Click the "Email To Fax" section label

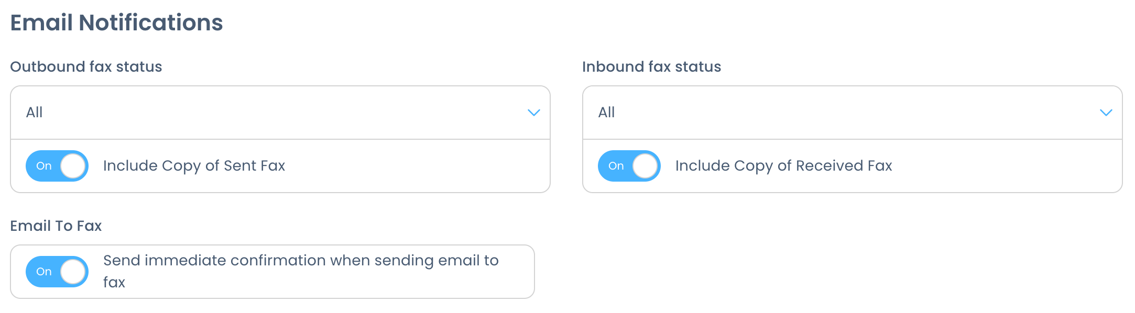56,226
